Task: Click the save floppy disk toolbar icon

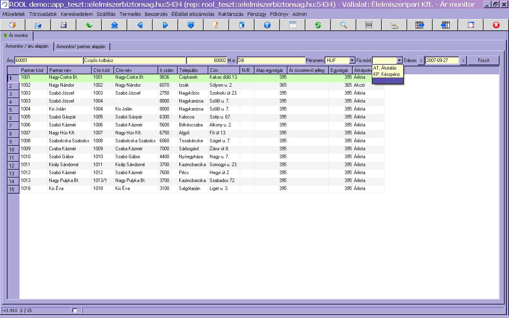Action: [64, 25]
